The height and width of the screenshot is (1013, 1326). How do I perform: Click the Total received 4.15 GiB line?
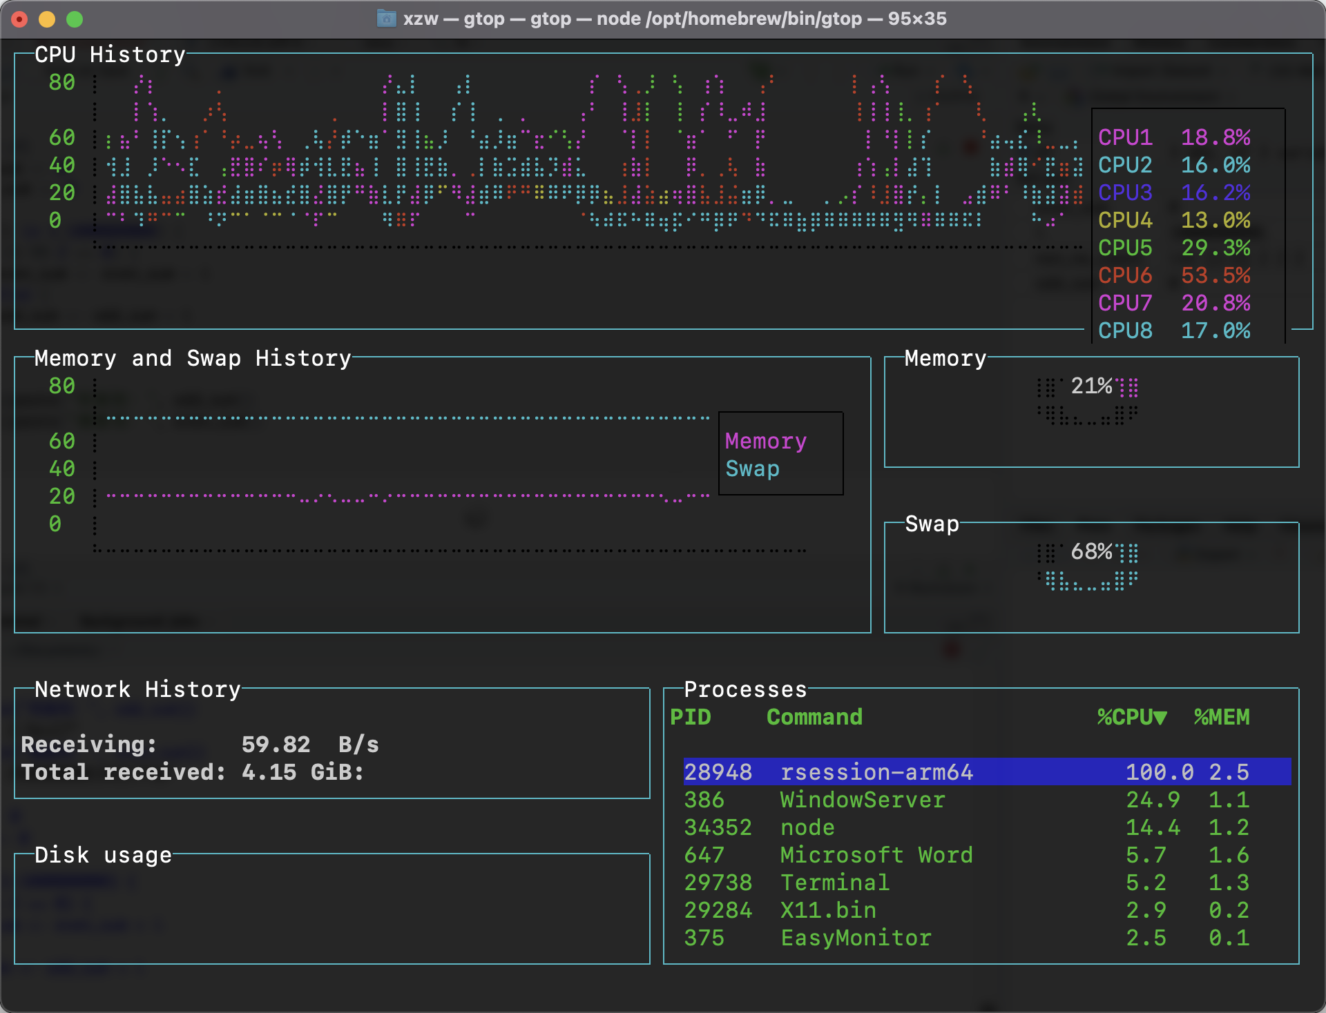(x=193, y=772)
